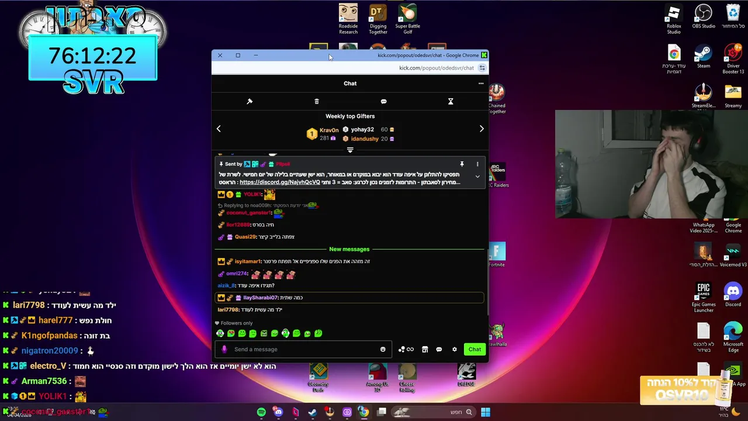Show next leaderboard with right arrow
The image size is (748, 421).
pos(482,129)
